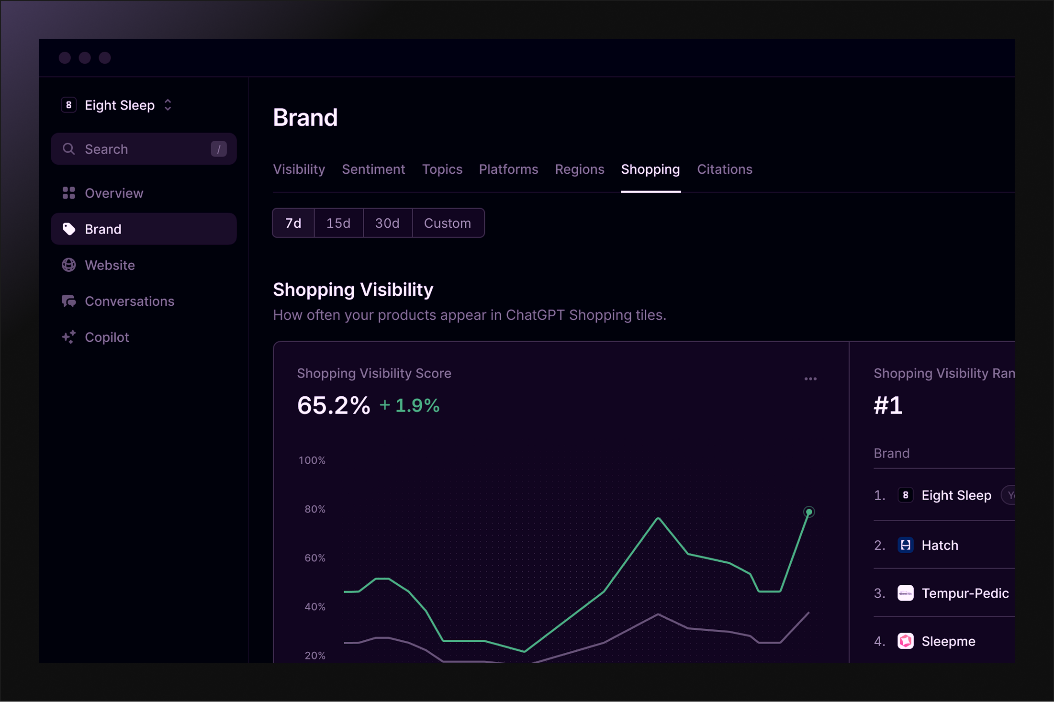
Task: Click the chart's latest data point marker
Action: (809, 512)
